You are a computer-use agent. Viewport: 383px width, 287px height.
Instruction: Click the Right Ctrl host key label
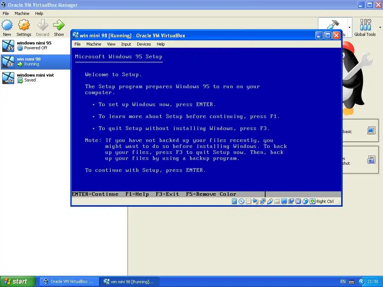[x=325, y=201]
